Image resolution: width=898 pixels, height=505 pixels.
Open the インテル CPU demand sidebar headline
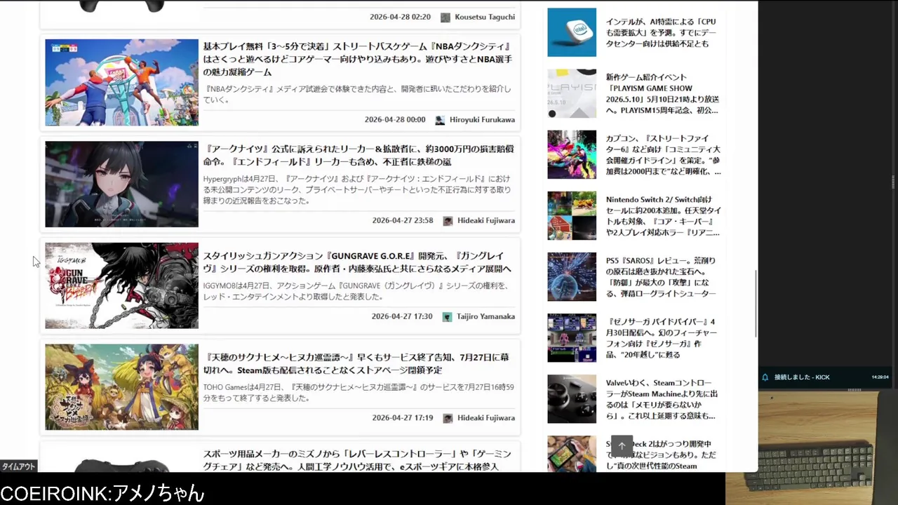(x=662, y=32)
